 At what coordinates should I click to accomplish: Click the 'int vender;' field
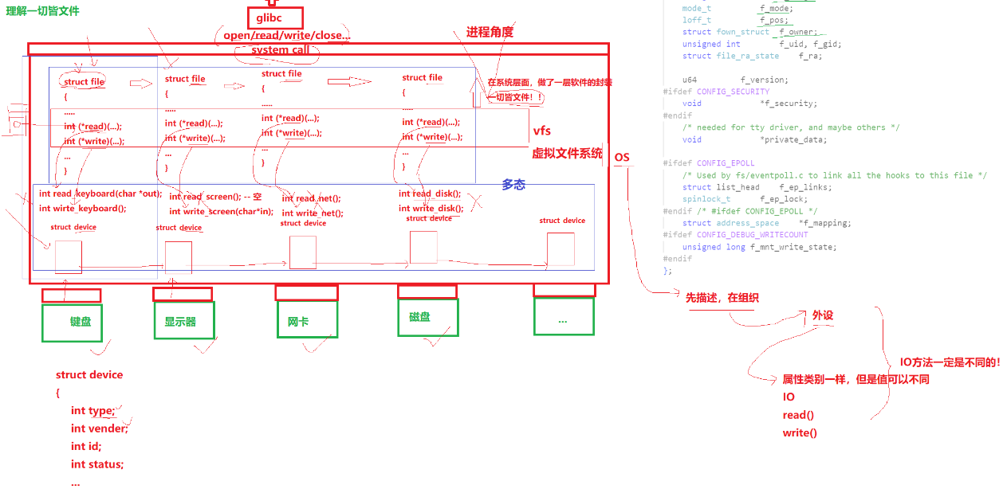pos(99,428)
